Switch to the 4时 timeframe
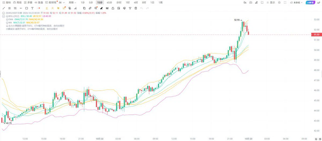Image resolution: width=322 pixels, height=141 pixels. coord(136,2)
